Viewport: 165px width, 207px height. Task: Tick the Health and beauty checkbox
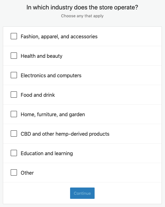click(x=14, y=56)
